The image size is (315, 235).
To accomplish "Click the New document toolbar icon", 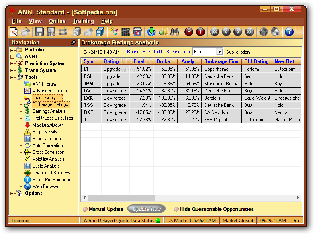I will (x=14, y=32).
